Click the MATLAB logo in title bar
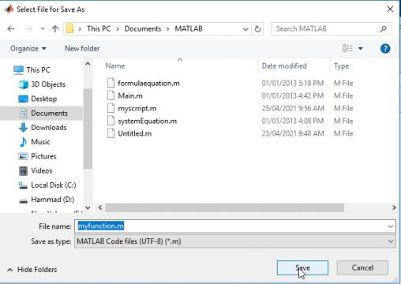This screenshot has height=284, width=401. point(9,9)
